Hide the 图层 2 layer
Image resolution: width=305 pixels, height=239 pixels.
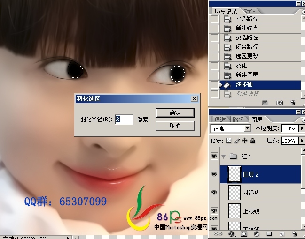(214, 174)
